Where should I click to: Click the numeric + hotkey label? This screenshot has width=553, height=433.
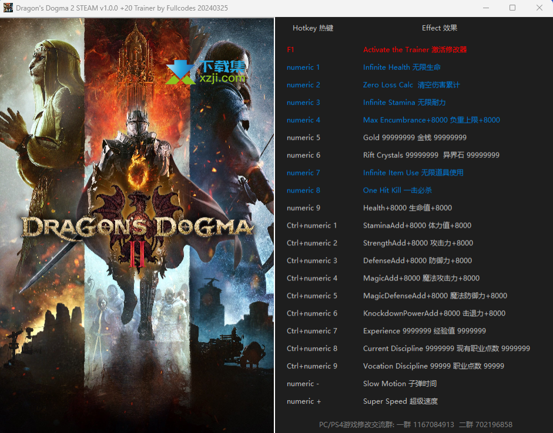pyautogui.click(x=304, y=402)
